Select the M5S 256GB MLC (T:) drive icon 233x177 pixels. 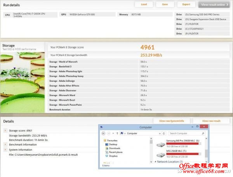(x=161, y=155)
